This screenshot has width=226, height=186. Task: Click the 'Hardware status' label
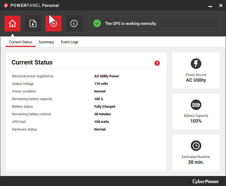(24, 129)
